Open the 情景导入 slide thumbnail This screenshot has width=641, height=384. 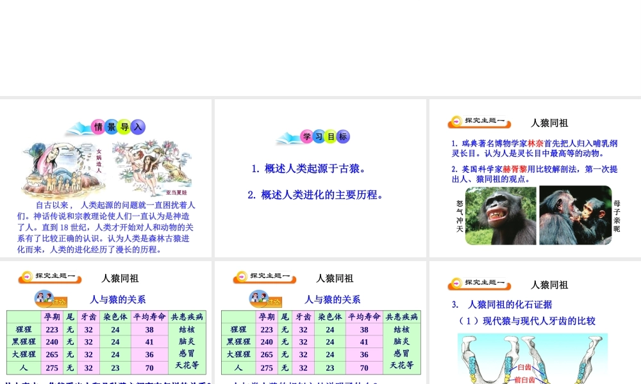(x=106, y=178)
